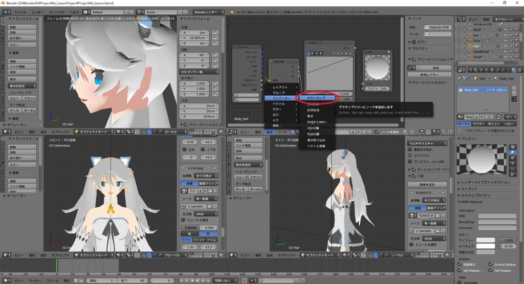Open the ローカル orientation dropdown
This screenshot has height=284, width=524.
pos(174,132)
